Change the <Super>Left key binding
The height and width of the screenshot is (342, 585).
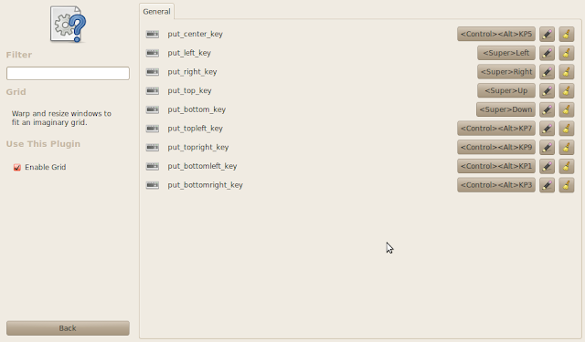click(x=506, y=53)
